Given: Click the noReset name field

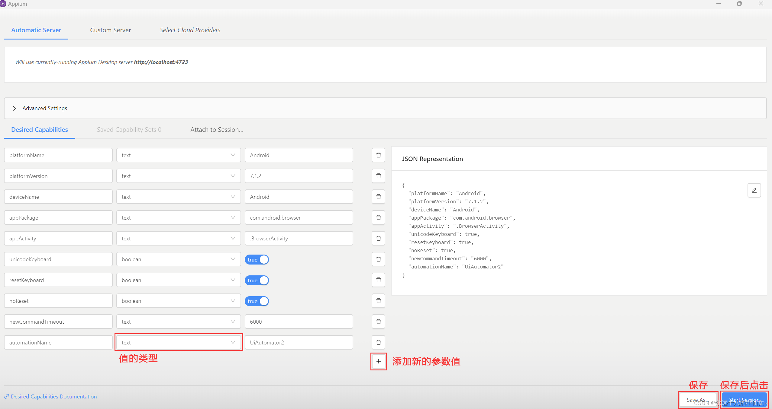Looking at the screenshot, I should (58, 301).
